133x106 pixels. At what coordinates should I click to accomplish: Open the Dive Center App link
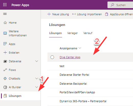(70, 57)
